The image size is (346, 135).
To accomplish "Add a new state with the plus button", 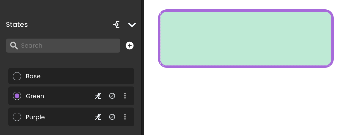I will pos(130,46).
